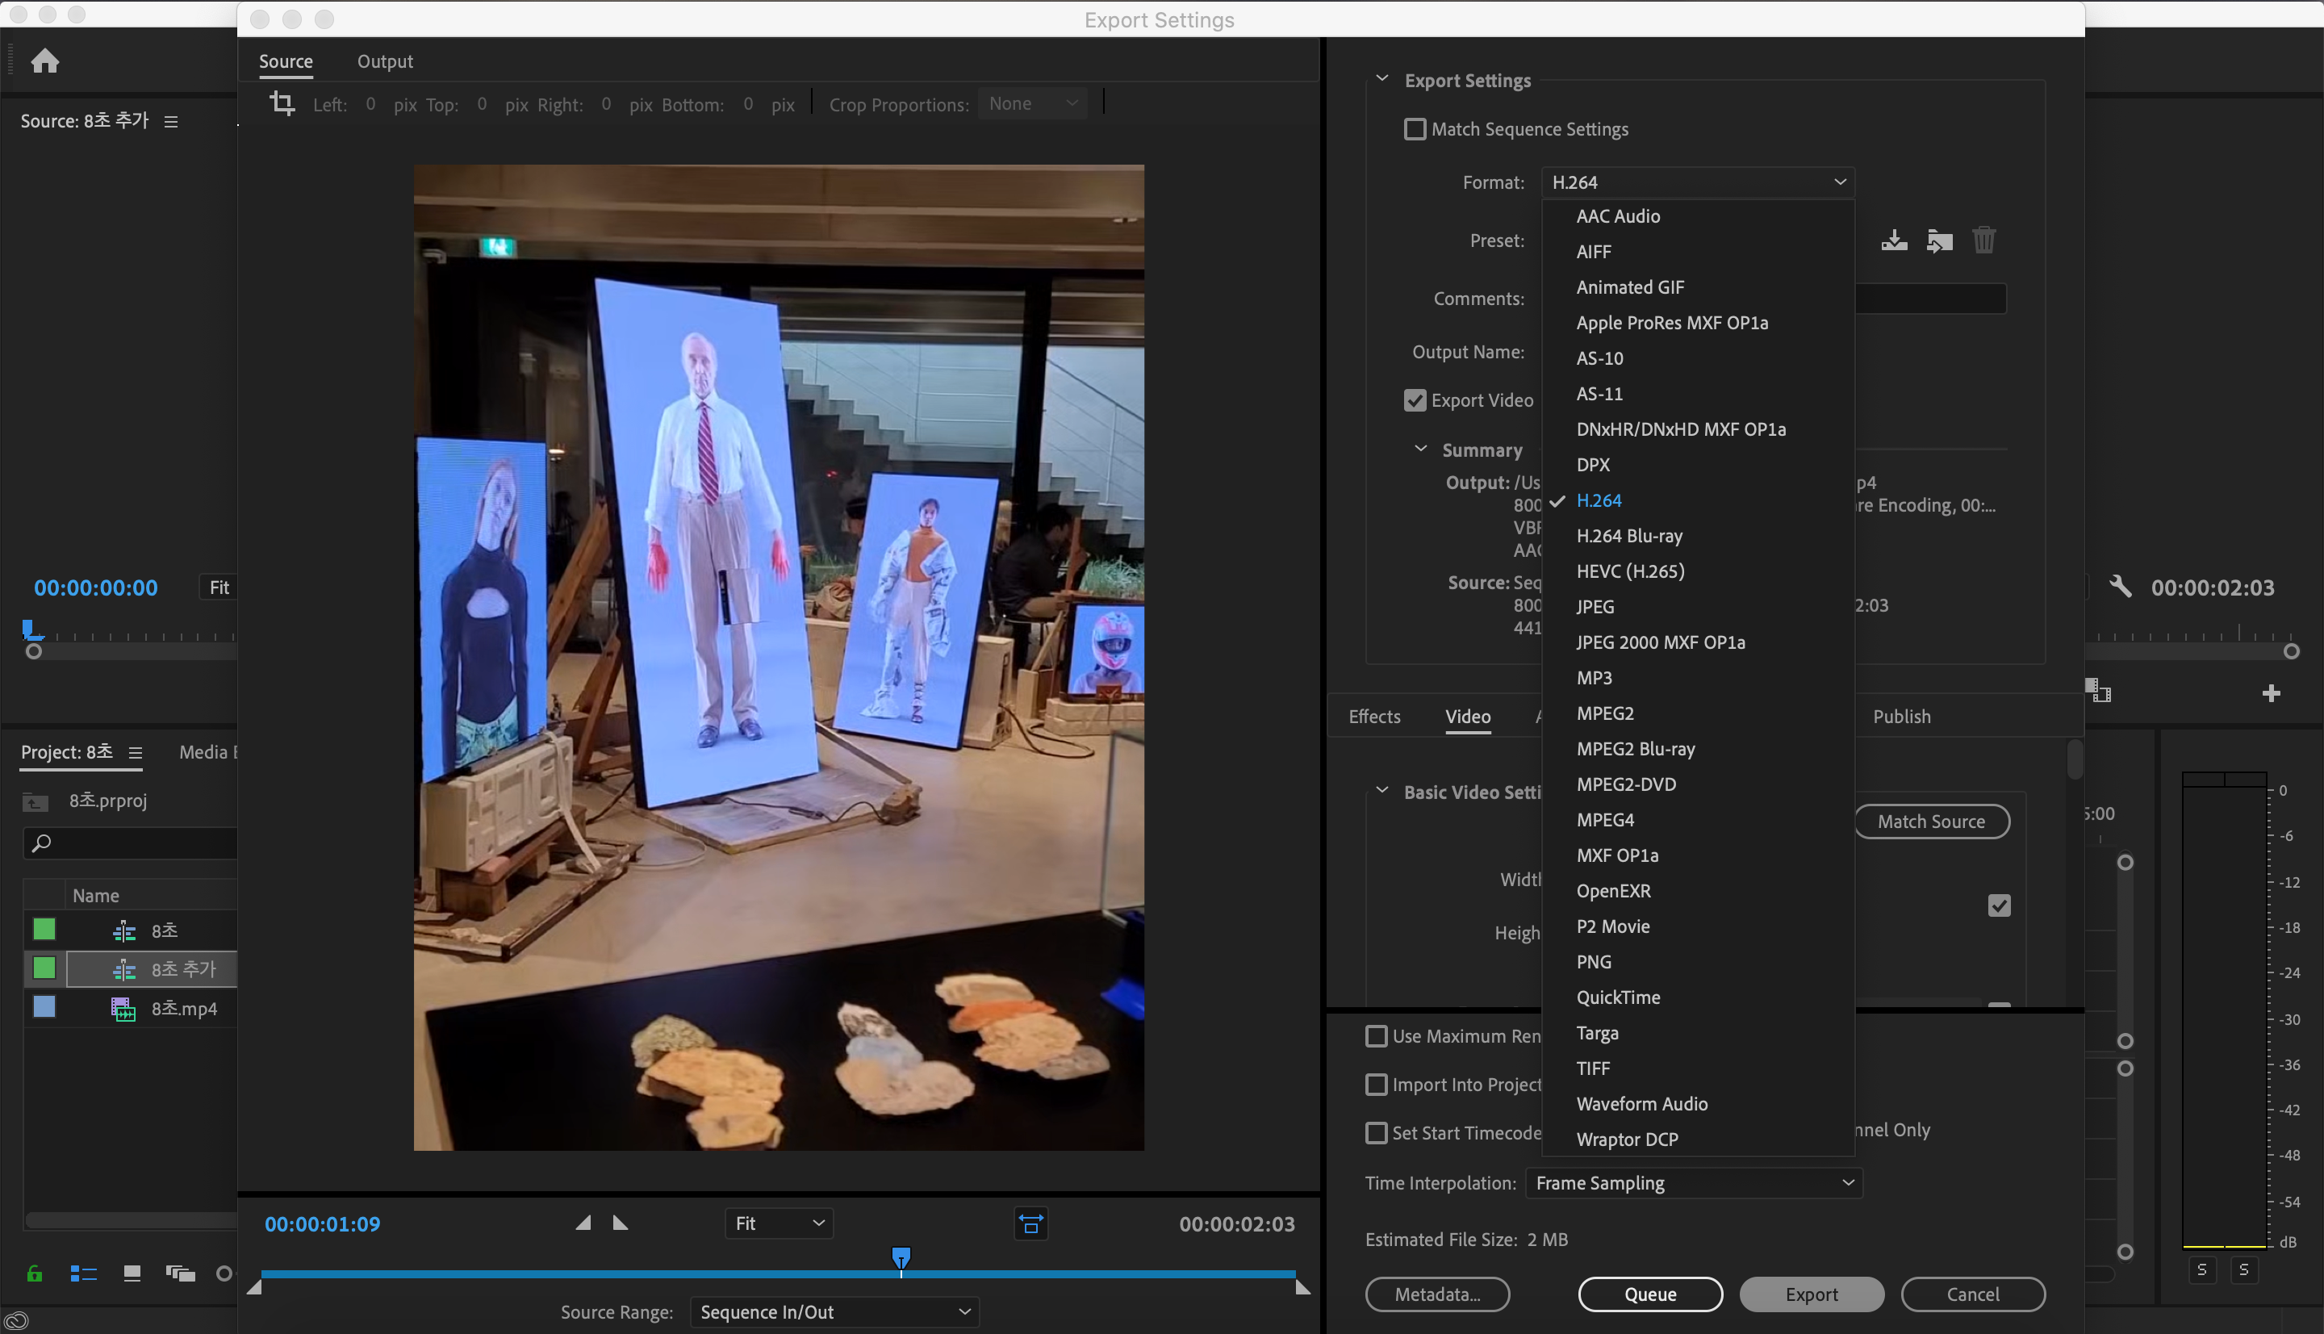
Task: Open the Fit zoom dropdown below preview
Action: (779, 1223)
